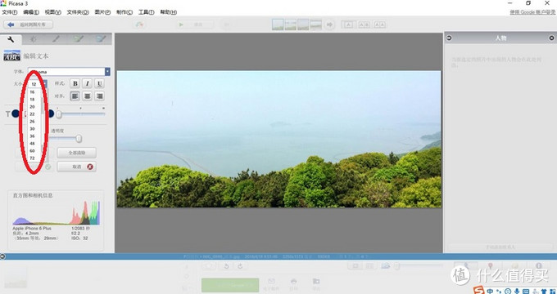Open the 视图(V) menu

[x=52, y=12]
